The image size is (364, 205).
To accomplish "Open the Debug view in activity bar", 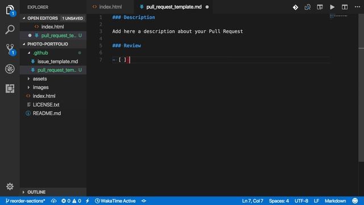I will pos(10,69).
